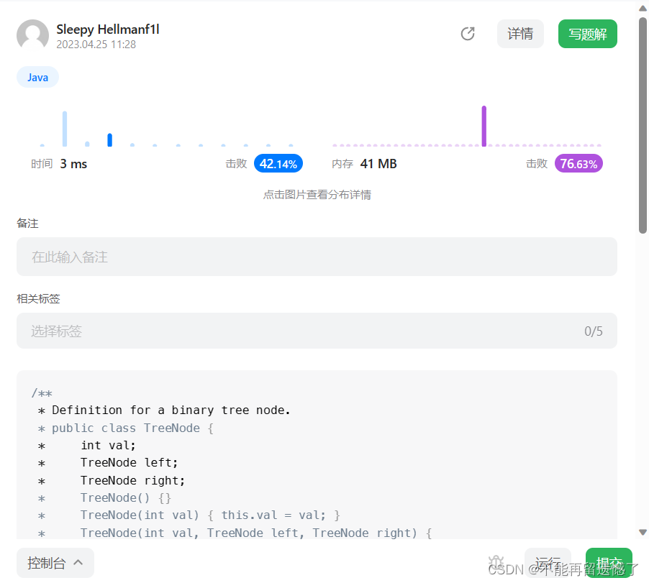Click the dark blue runtime bar
649x583 pixels.
[x=109, y=139]
